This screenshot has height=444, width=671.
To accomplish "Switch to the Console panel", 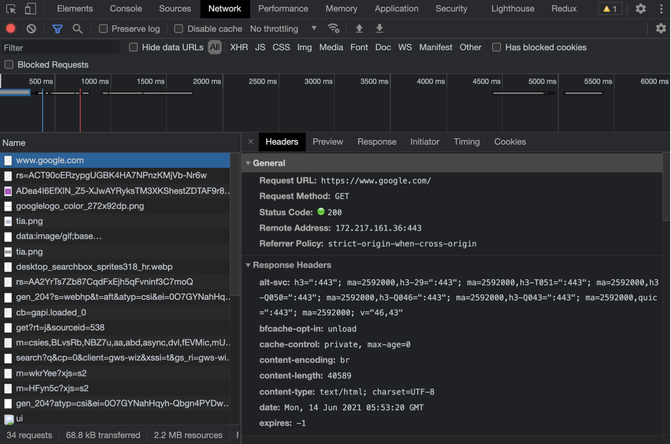I will (126, 9).
